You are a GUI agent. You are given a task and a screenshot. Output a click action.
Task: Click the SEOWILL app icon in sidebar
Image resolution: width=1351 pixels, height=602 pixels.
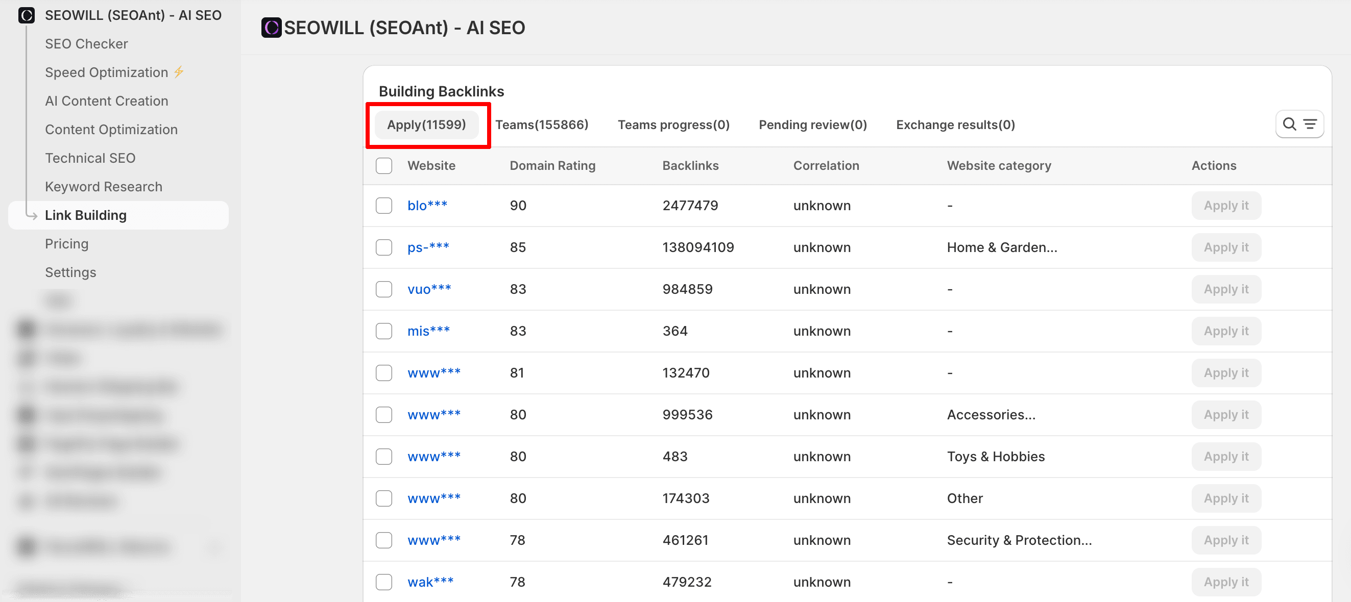coord(27,15)
